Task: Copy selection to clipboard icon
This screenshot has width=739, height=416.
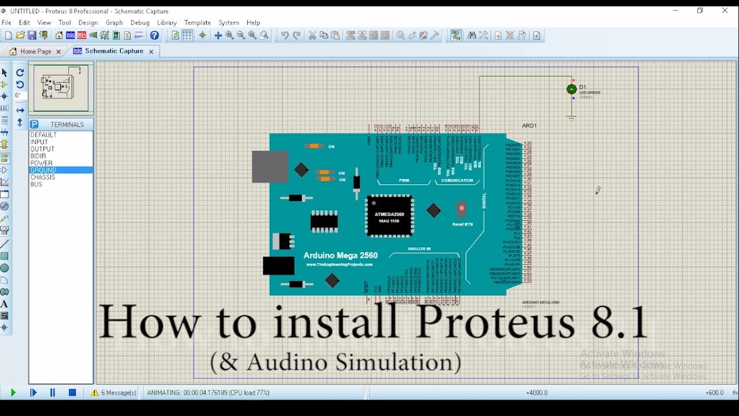Action: pyautogui.click(x=323, y=35)
